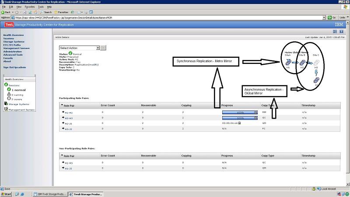Click the J3 journal volume icon
The image size is (350, 197).
(x=316, y=81)
